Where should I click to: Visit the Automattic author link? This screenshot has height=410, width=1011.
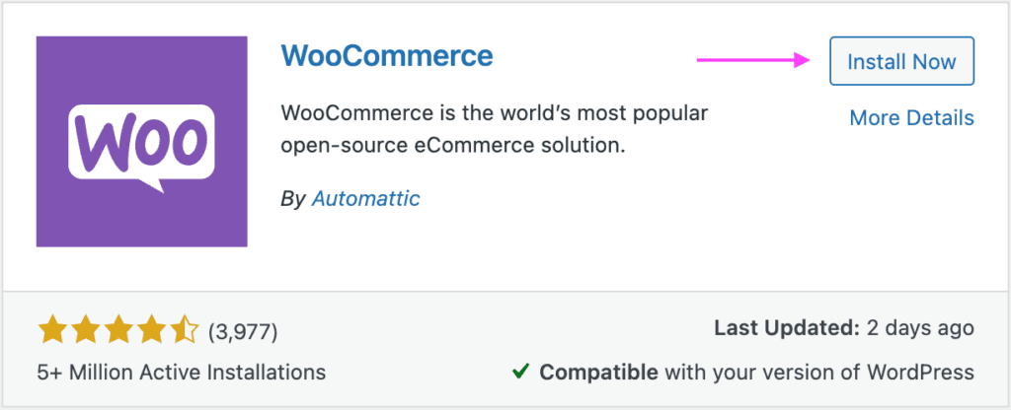tap(365, 198)
